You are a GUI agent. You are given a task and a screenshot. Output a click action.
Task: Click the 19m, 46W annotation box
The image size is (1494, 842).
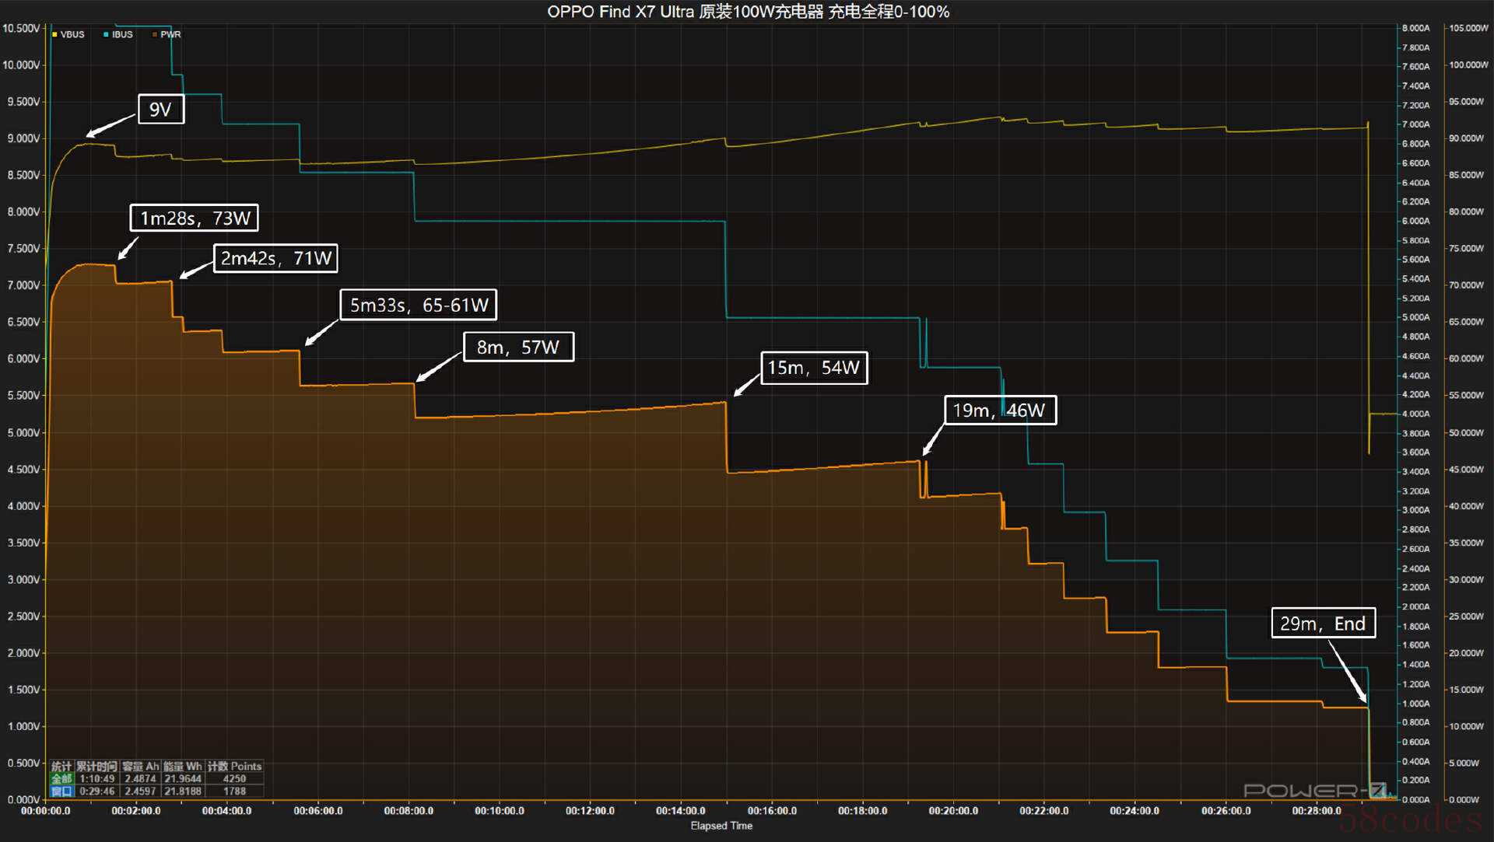(x=999, y=411)
